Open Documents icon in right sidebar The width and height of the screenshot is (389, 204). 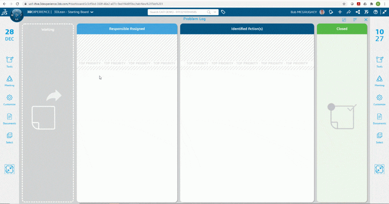pos(379,117)
